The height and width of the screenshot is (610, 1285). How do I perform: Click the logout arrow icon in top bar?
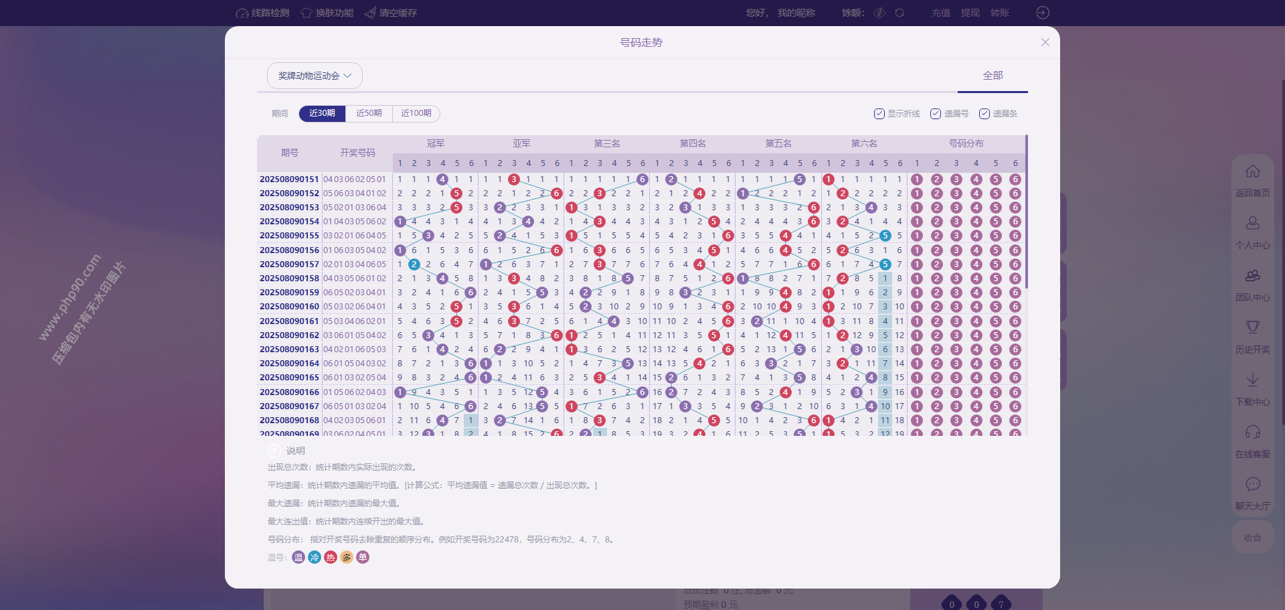pyautogui.click(x=1043, y=13)
